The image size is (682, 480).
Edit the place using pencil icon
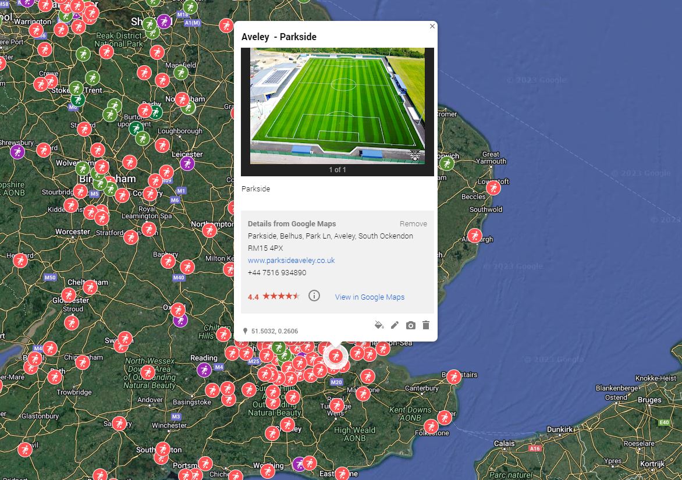pyautogui.click(x=395, y=325)
